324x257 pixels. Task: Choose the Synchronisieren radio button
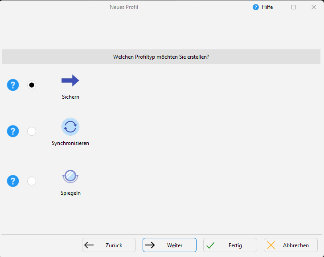pyautogui.click(x=32, y=131)
